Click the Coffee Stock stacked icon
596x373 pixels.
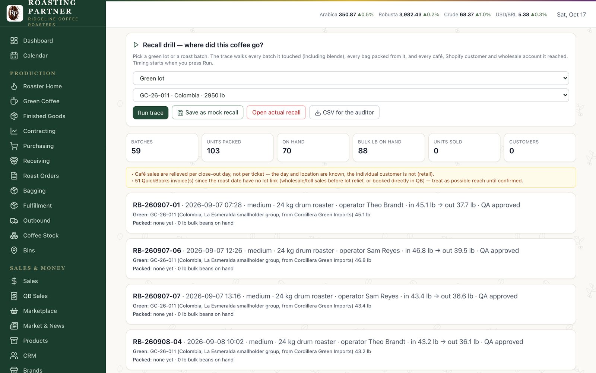(x=14, y=235)
